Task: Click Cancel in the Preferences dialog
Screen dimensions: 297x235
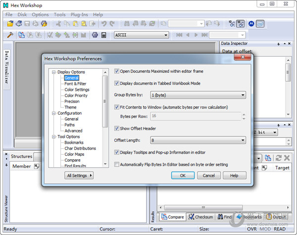Action: pos(209,176)
